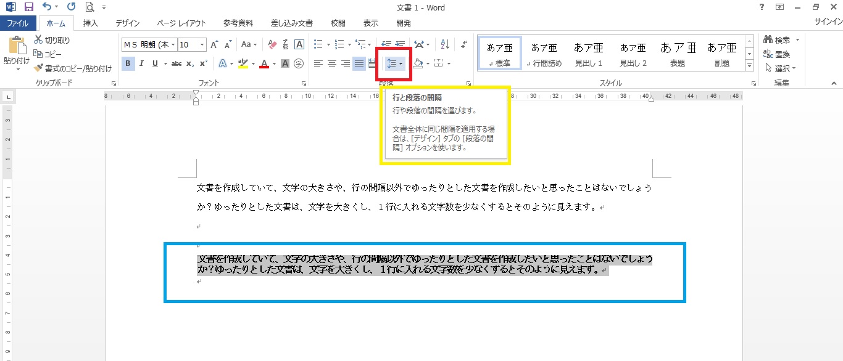The height and width of the screenshot is (361, 843).
Task: Click the yellow text highlight color button
Action: tap(243, 63)
